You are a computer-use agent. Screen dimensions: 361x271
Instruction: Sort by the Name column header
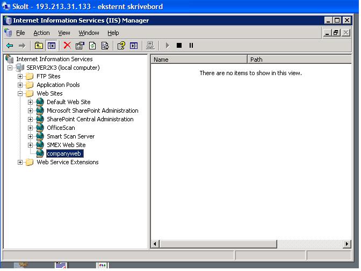click(199, 60)
